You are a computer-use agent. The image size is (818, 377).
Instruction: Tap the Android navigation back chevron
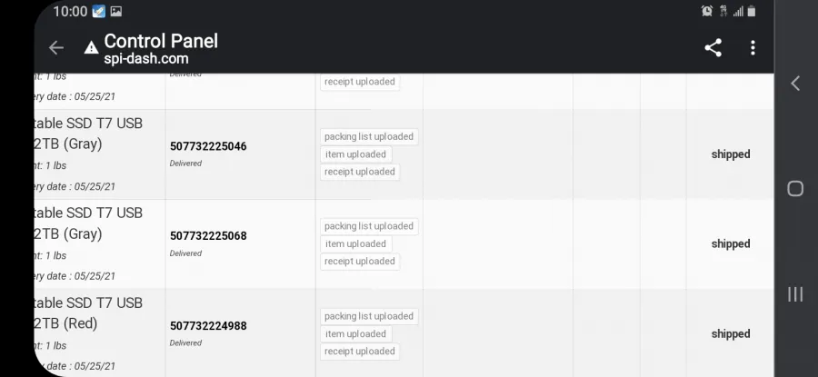[x=795, y=84]
